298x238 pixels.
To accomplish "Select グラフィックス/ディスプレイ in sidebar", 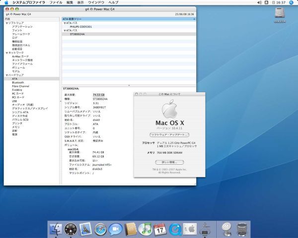I will point(30,109).
